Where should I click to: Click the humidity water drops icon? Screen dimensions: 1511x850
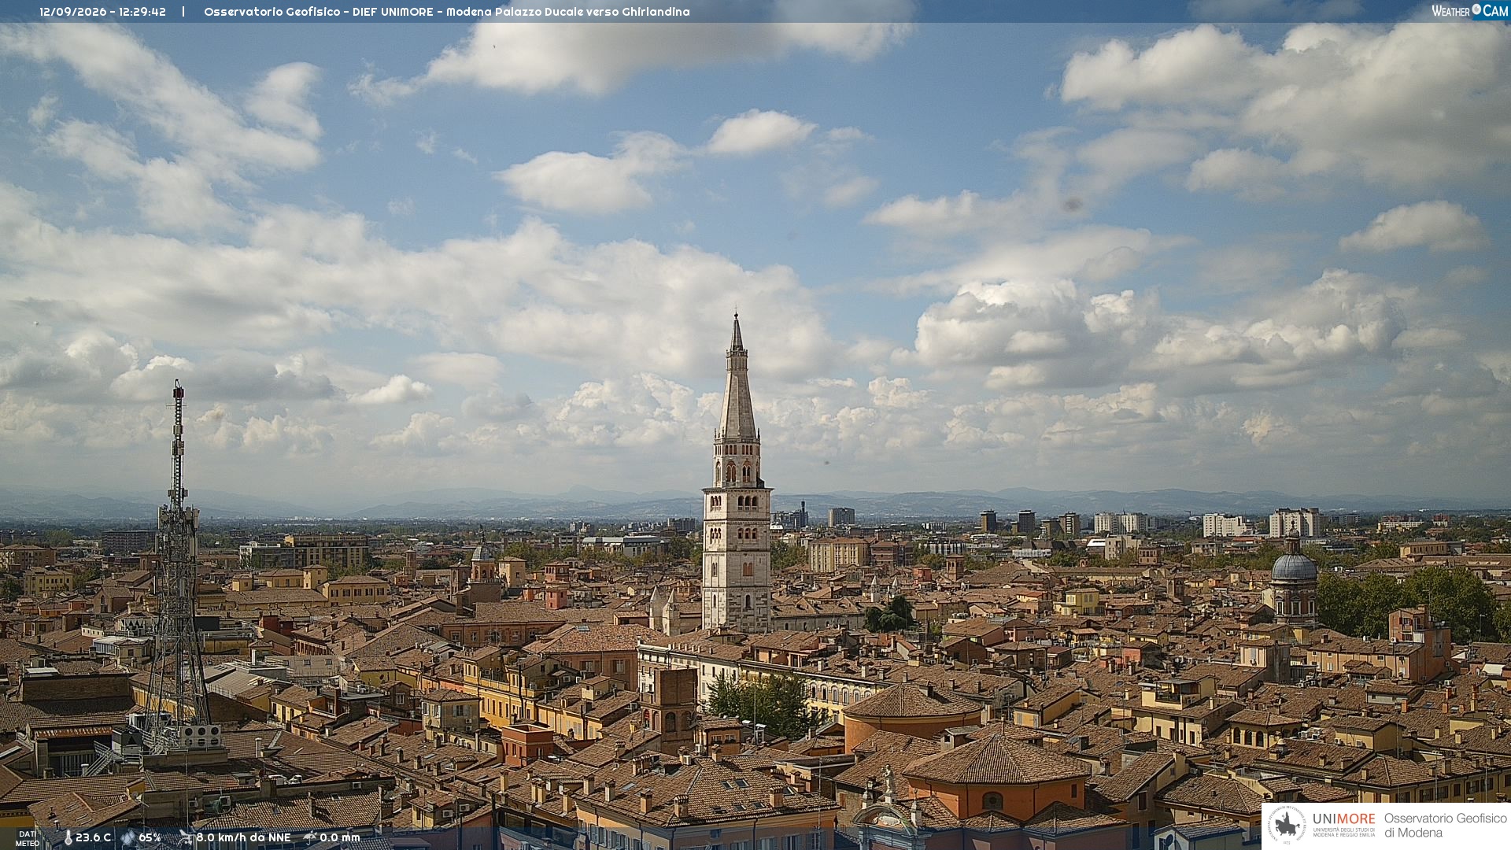(x=127, y=838)
